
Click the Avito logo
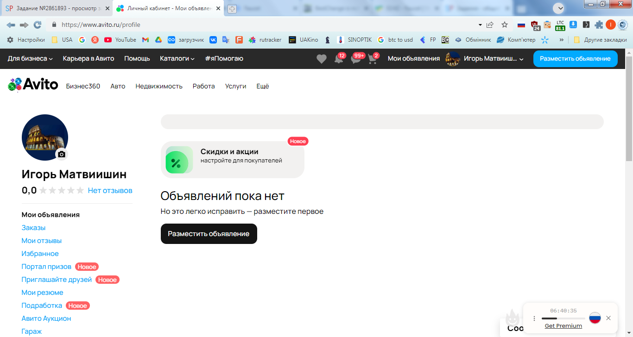pyautogui.click(x=33, y=84)
